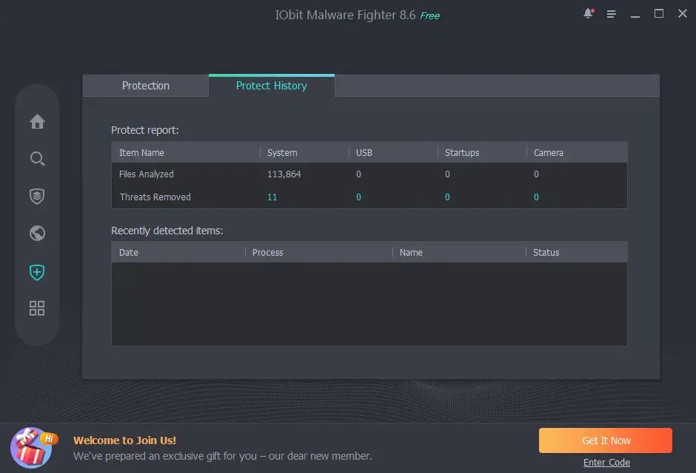Click the Welcome to Join Us! heading
The height and width of the screenshot is (473, 696).
click(124, 440)
